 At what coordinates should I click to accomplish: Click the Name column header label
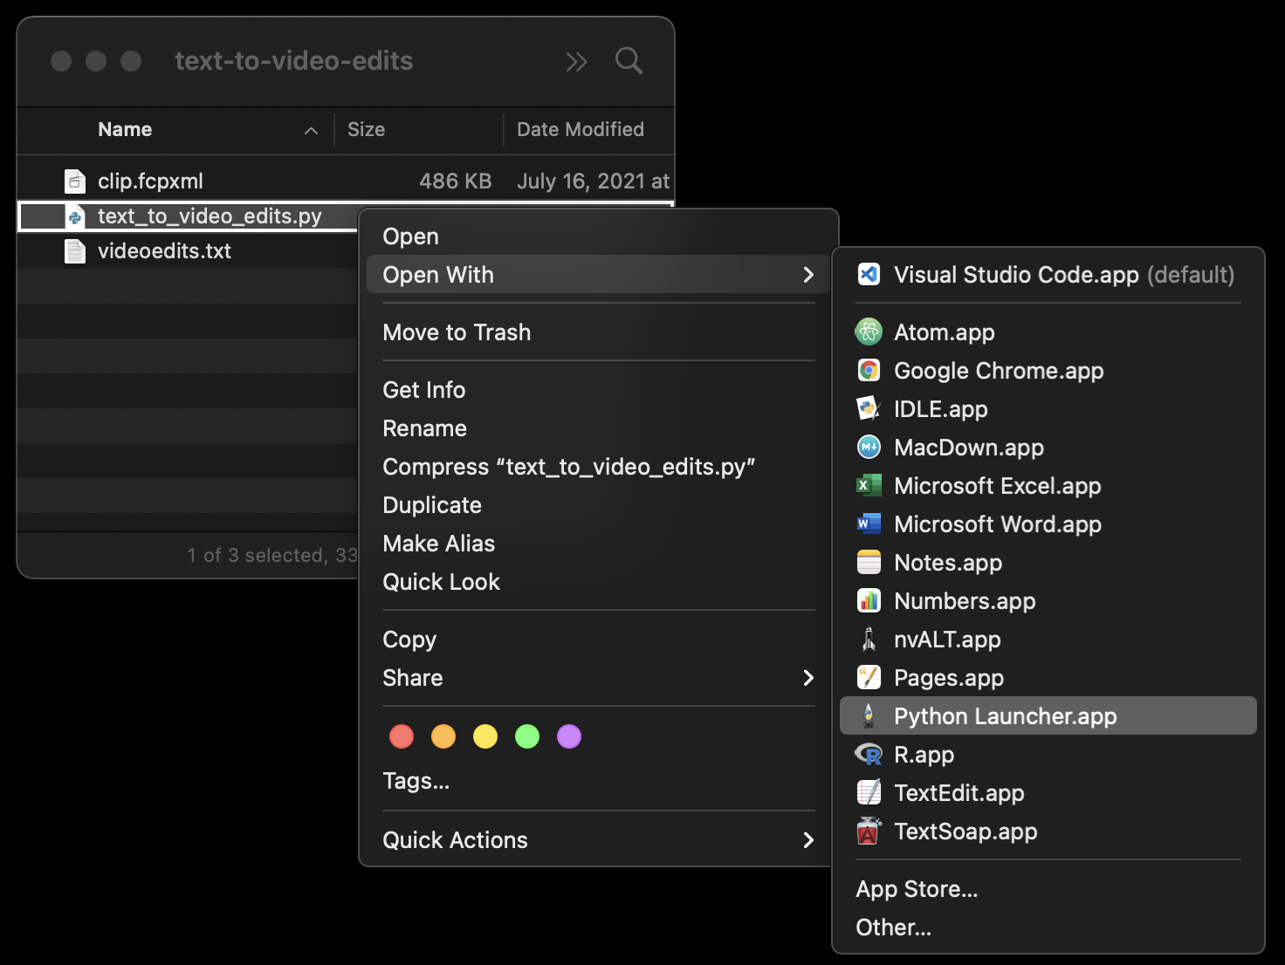pos(125,129)
